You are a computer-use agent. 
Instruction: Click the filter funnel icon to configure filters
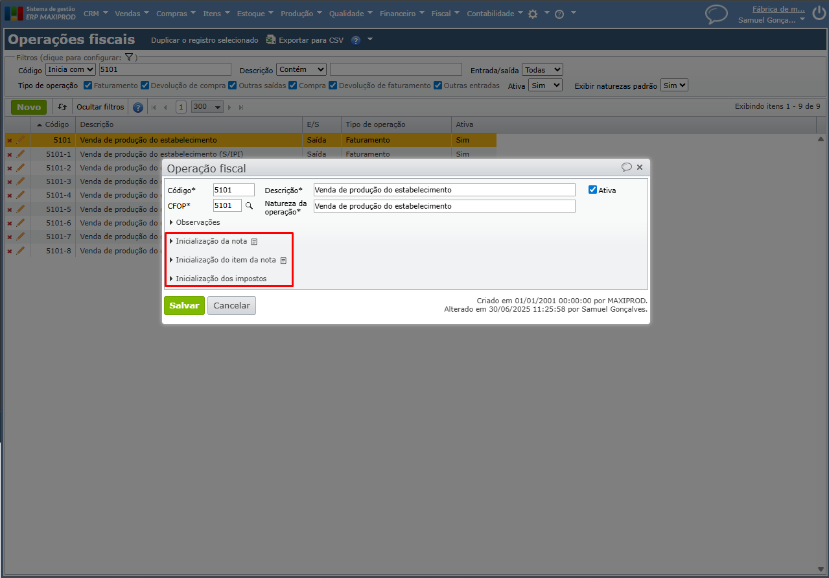coord(129,58)
